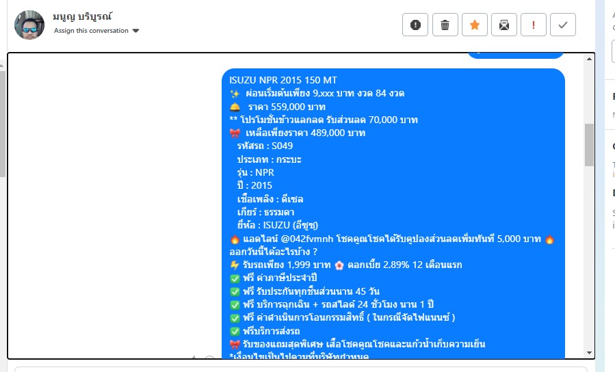Mark conversation as spam with the exclamation circle icon
The image size is (615, 372).
(415, 25)
